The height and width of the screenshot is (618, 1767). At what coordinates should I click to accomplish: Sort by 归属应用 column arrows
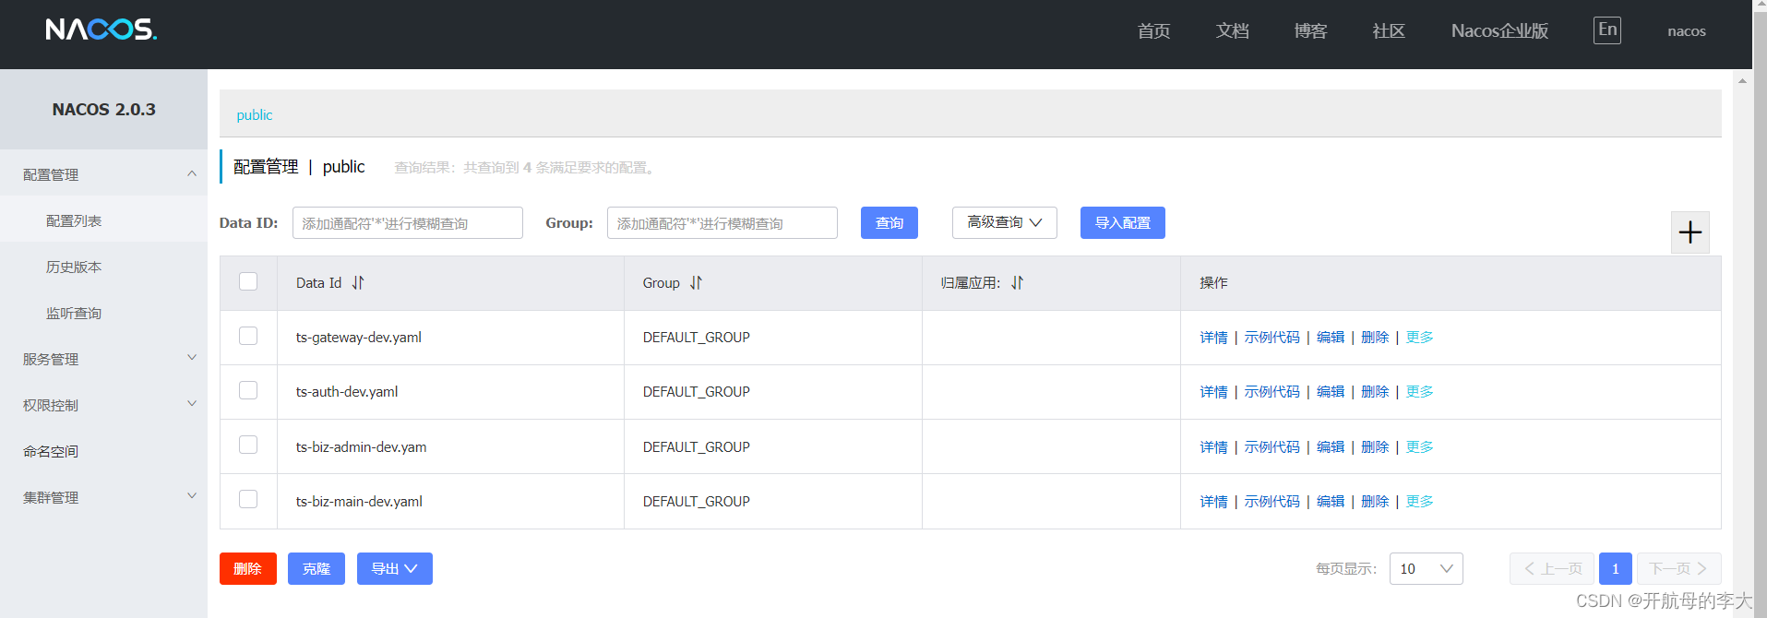pos(1017,283)
